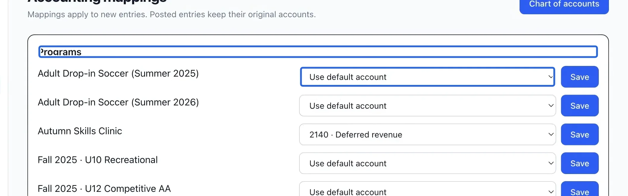Save mapping for Adult Drop-in Soccer (Summer 2025)
This screenshot has width=628, height=196.
(x=579, y=77)
